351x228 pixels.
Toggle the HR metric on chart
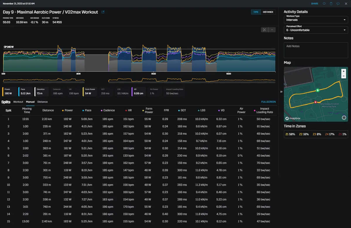click(74, 91)
